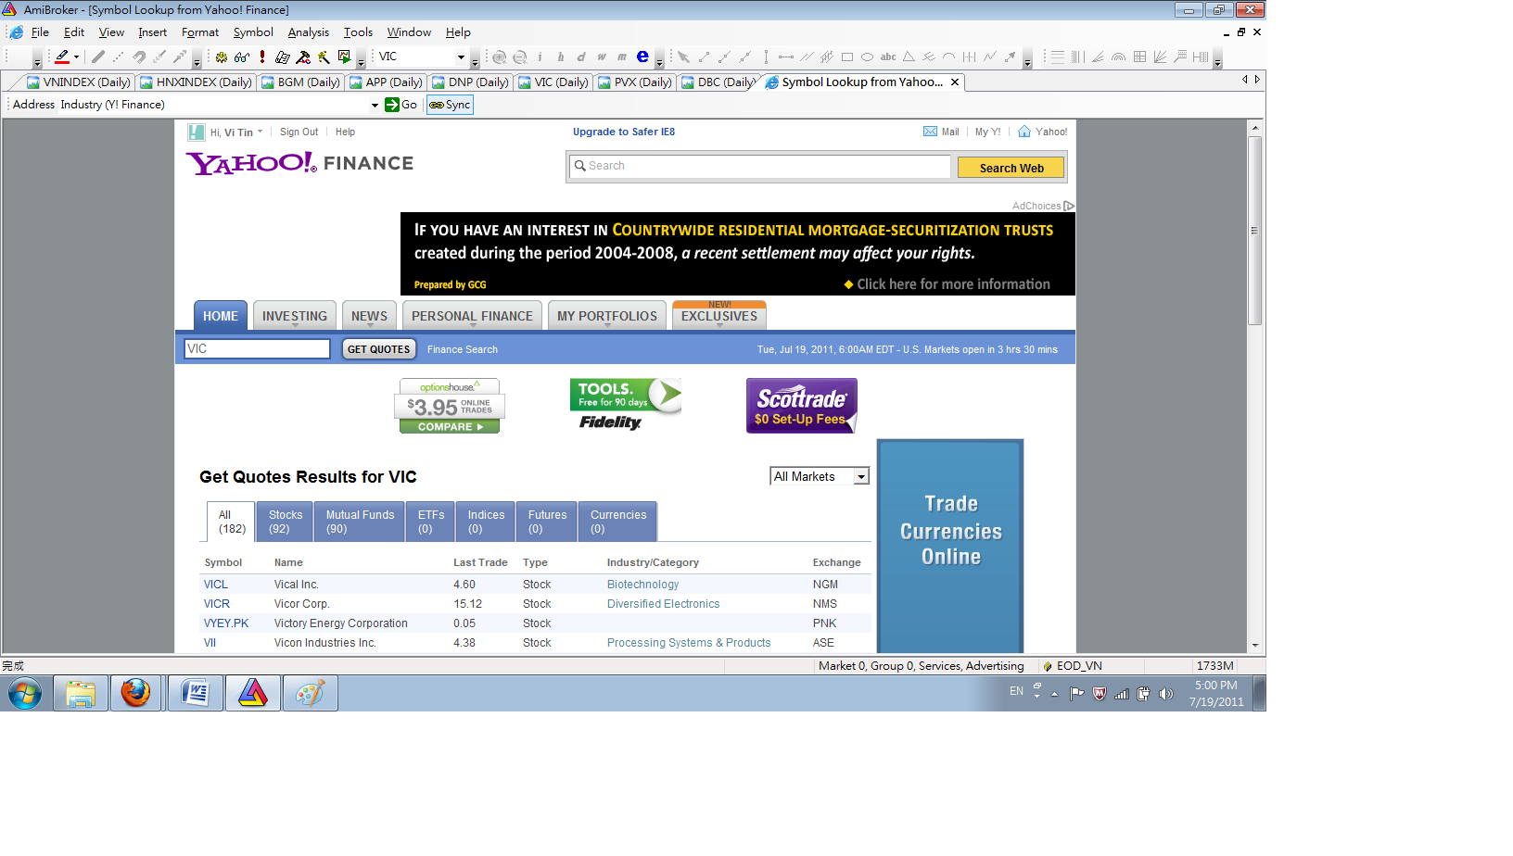Select the 'abc' text drawing tool
Image resolution: width=1513 pixels, height=856 pixels.
pyautogui.click(x=888, y=57)
